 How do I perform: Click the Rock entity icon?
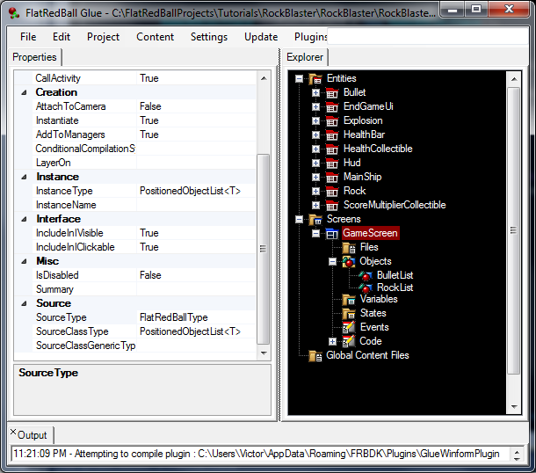332,191
